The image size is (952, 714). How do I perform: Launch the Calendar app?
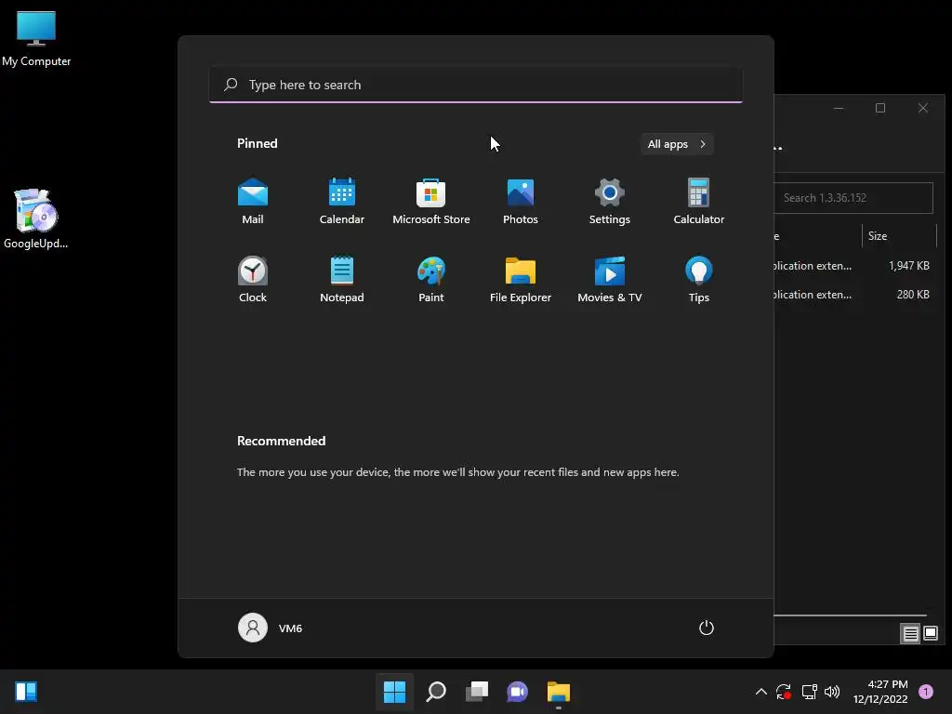click(x=342, y=202)
